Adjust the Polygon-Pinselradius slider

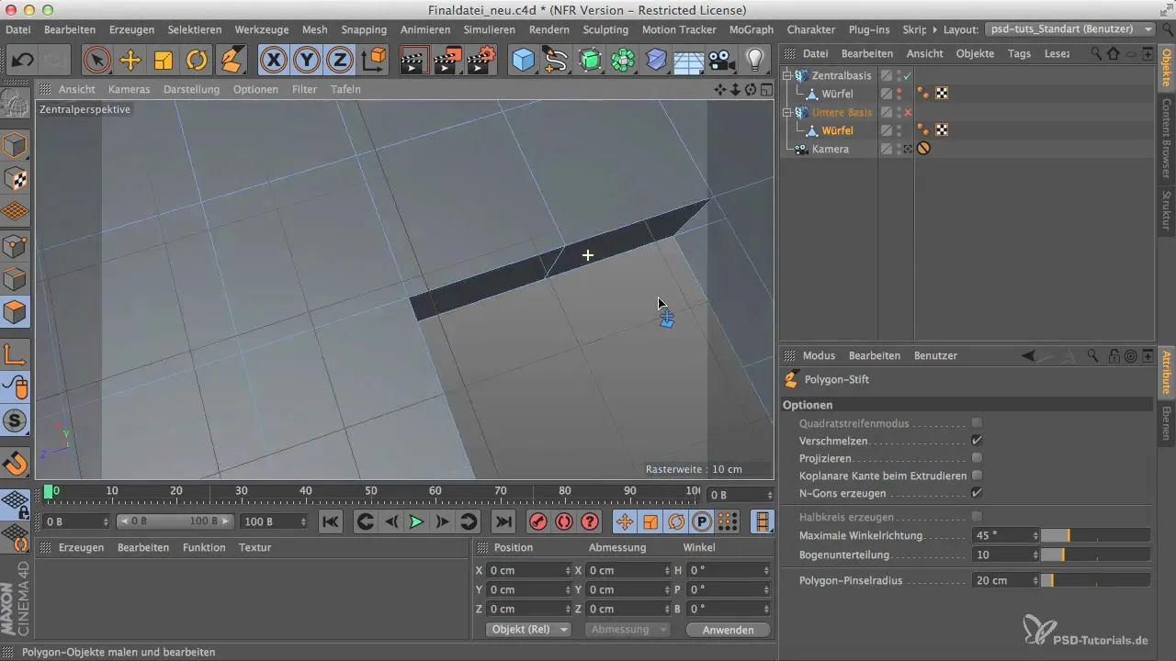pyautogui.click(x=1095, y=581)
